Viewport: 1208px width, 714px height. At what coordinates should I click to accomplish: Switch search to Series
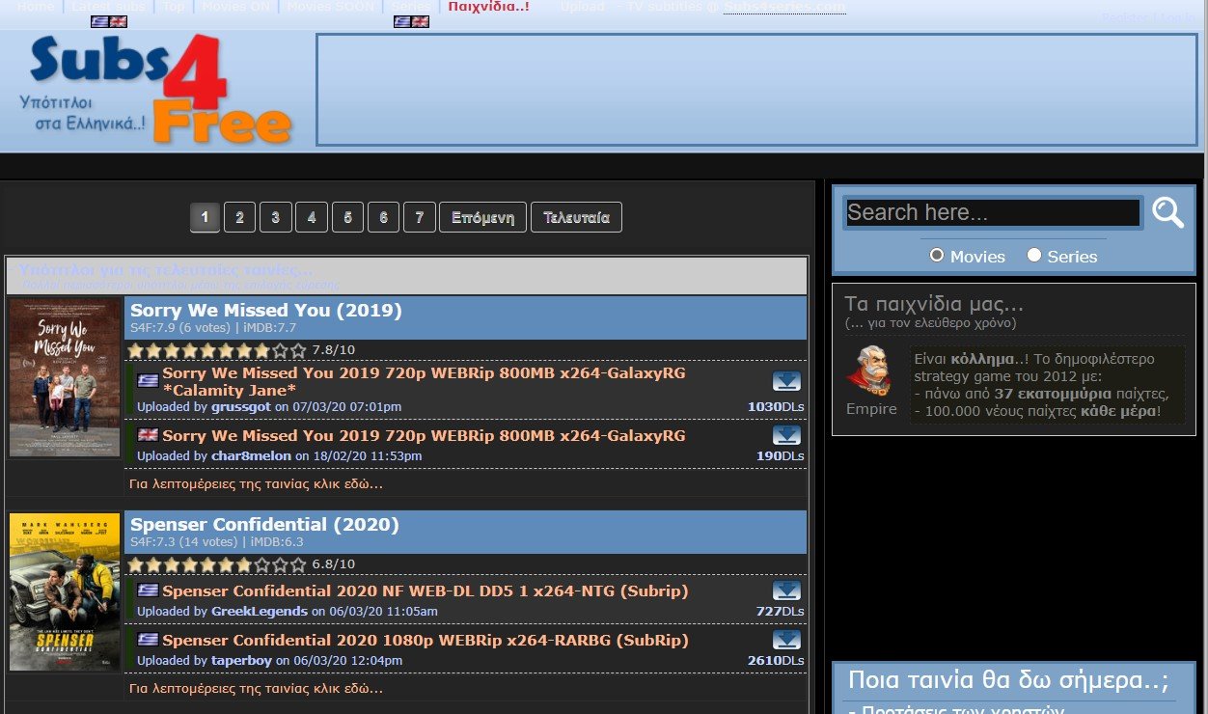tap(1034, 255)
